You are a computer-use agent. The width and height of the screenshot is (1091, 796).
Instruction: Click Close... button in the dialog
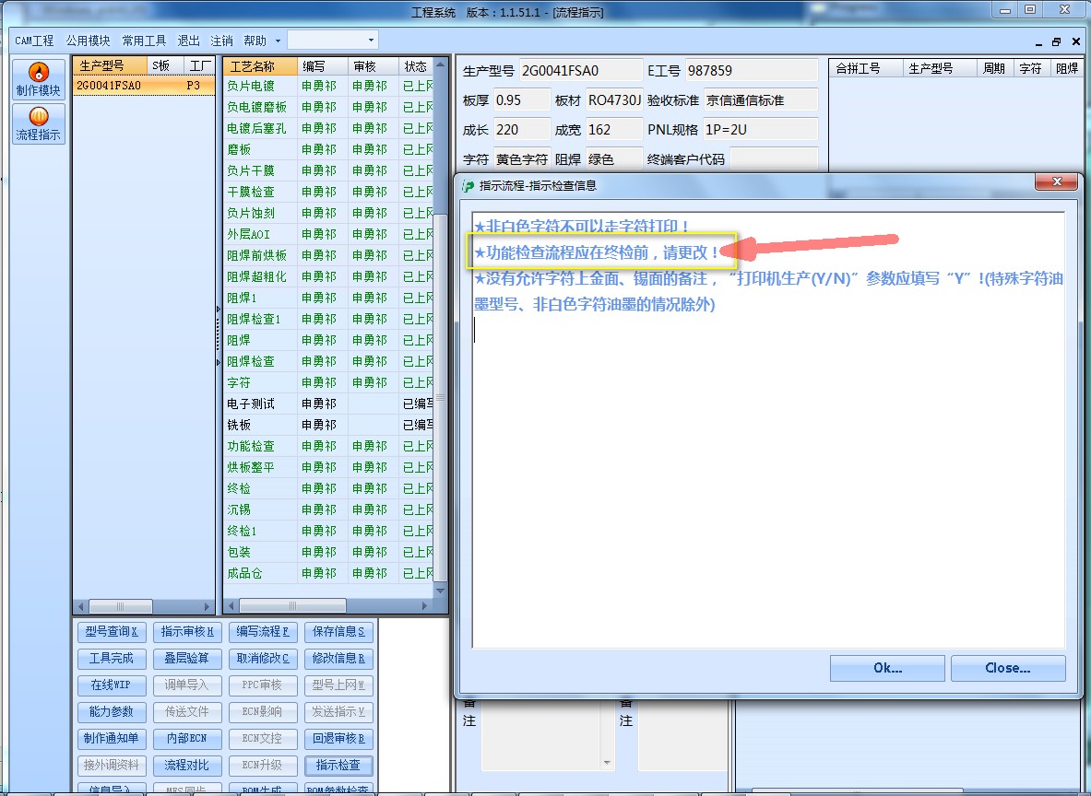1007,668
